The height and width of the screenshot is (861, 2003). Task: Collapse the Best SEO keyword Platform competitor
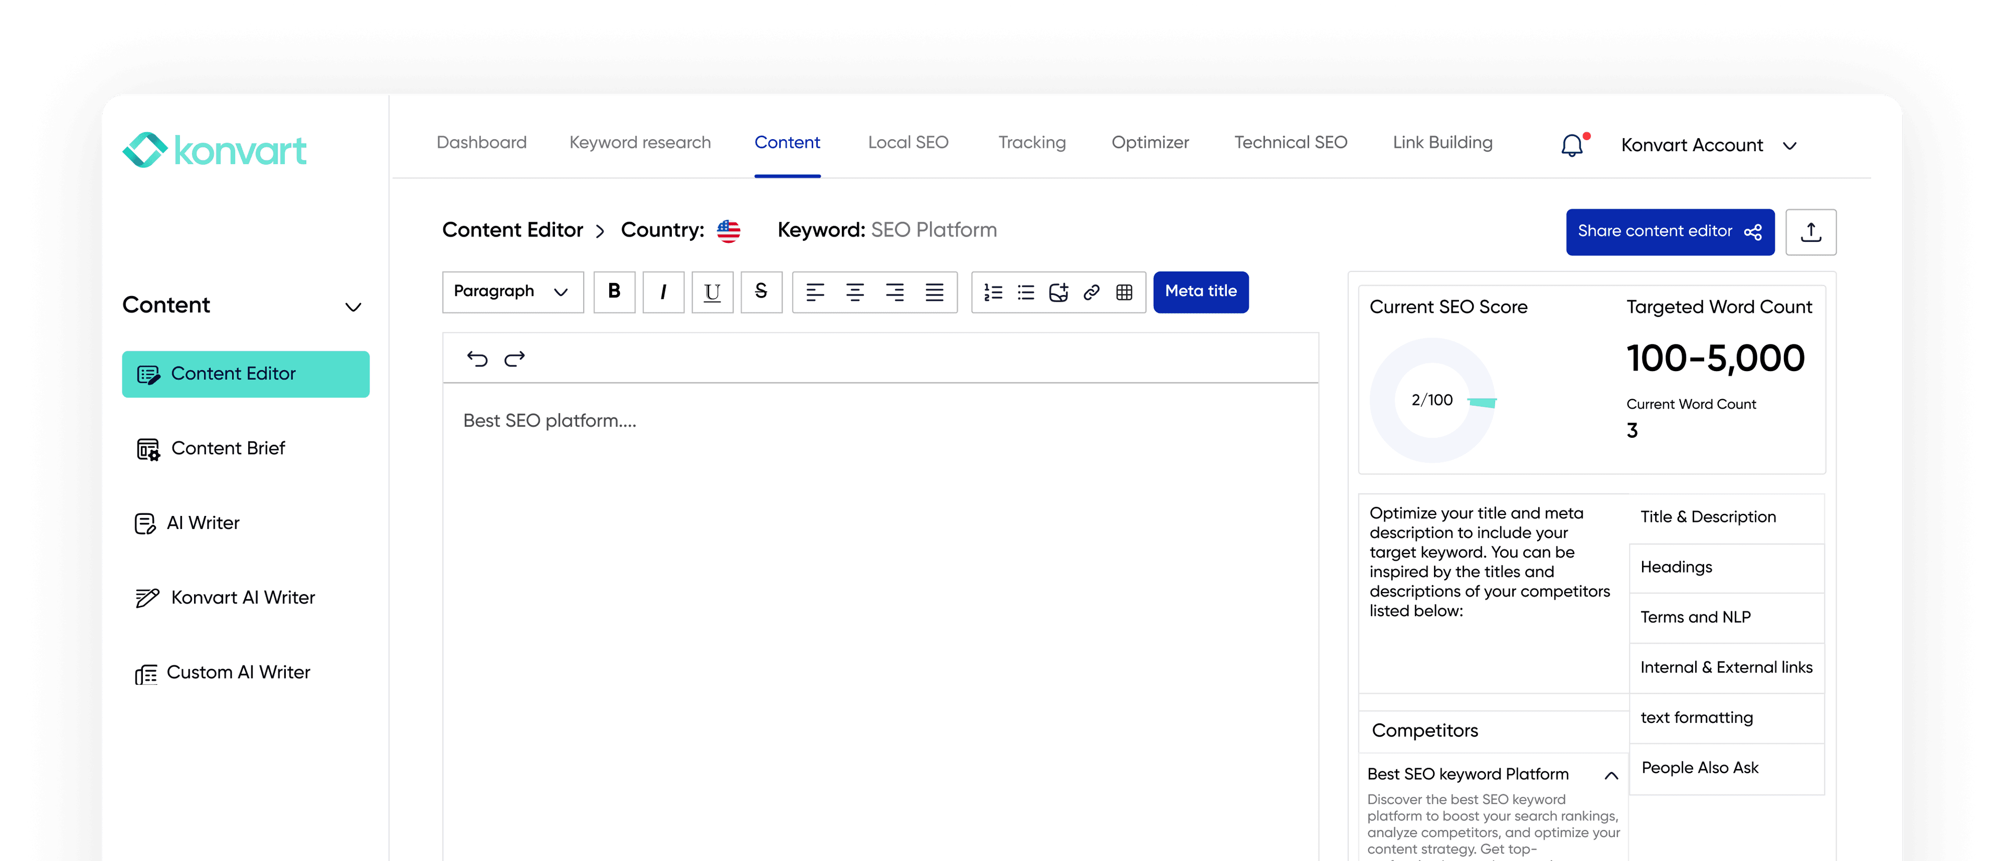coord(1611,775)
